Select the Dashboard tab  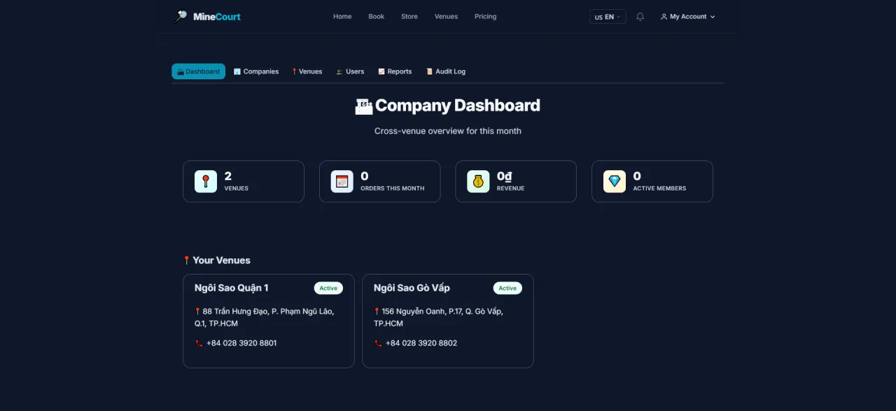198,71
